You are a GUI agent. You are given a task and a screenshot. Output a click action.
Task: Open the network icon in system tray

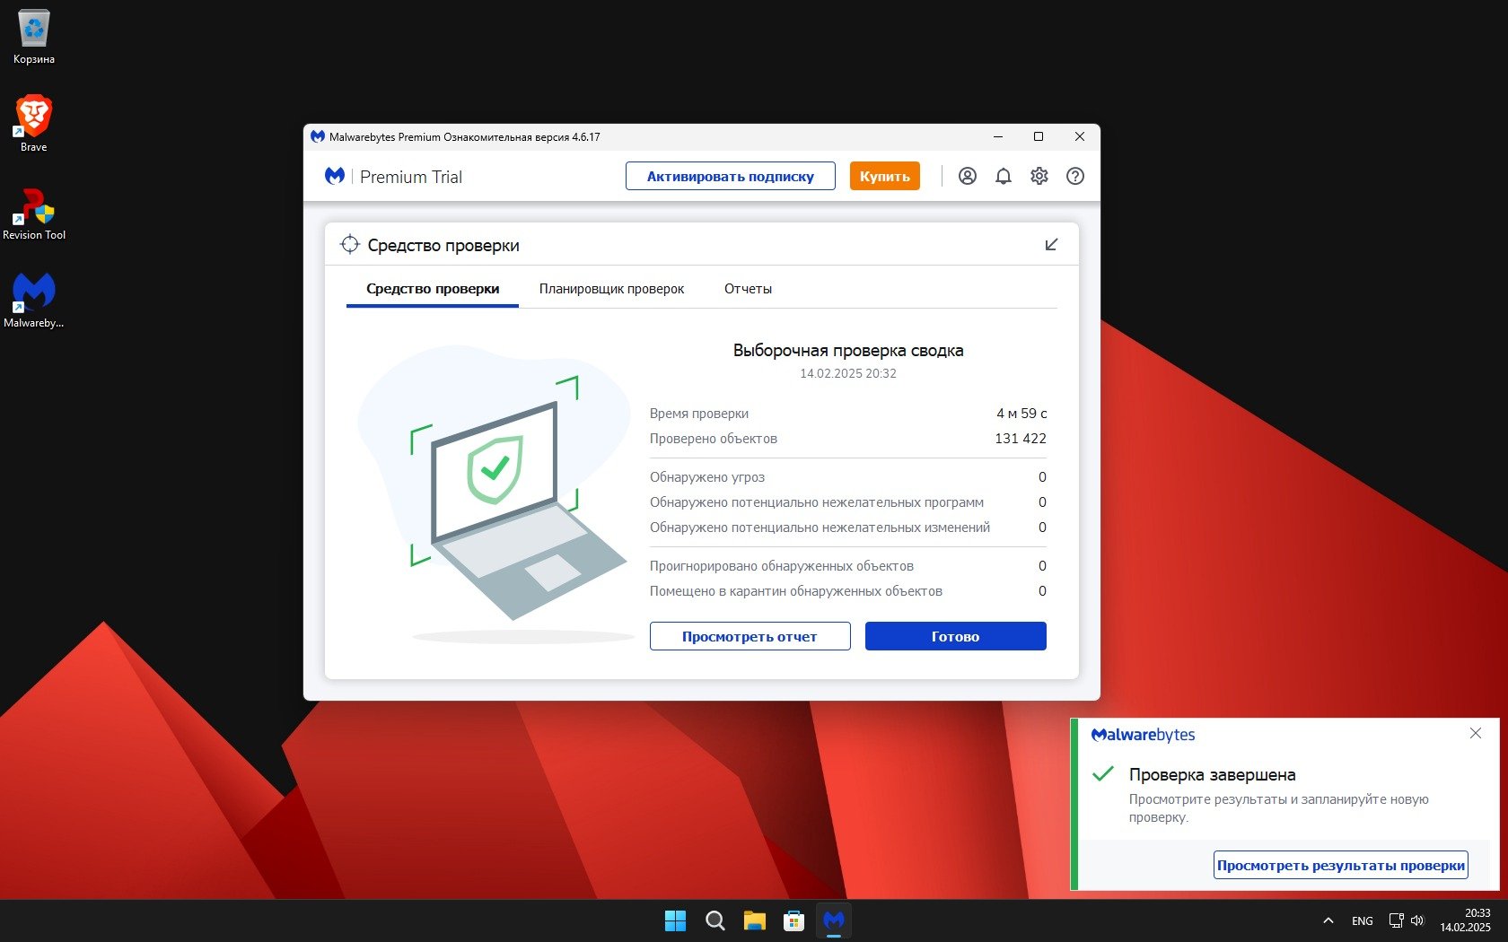(x=1396, y=920)
